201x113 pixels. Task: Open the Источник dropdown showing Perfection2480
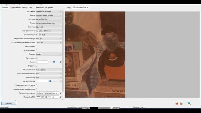pyautogui.click(x=49, y=19)
